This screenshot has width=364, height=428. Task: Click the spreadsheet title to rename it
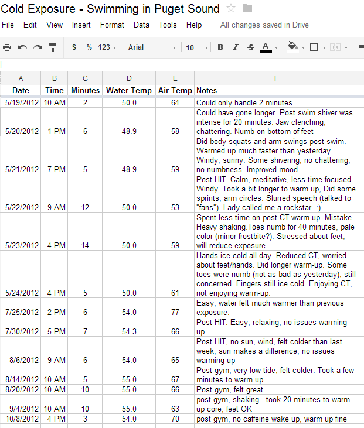tap(111, 9)
